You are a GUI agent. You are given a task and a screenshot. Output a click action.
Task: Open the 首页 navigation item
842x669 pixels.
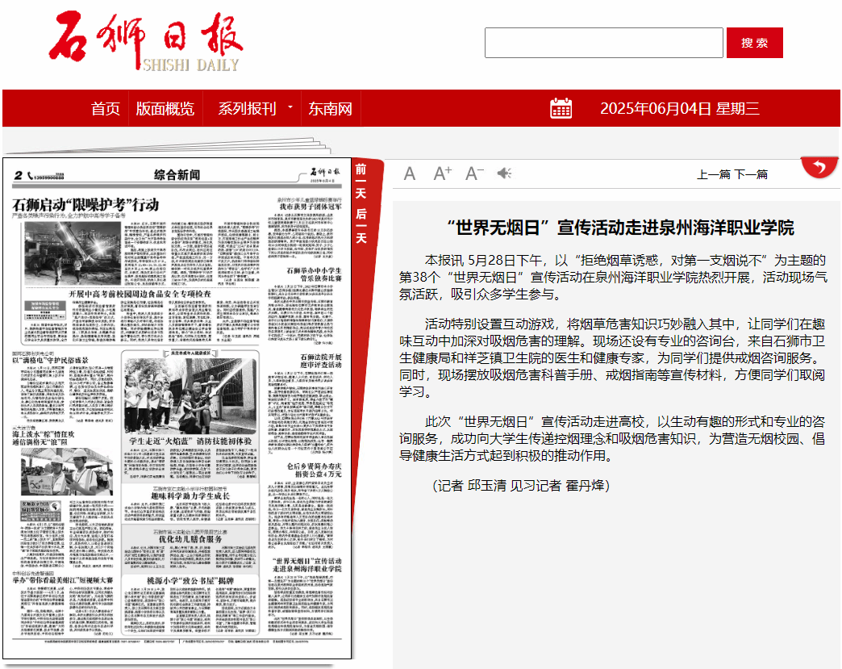[106, 109]
